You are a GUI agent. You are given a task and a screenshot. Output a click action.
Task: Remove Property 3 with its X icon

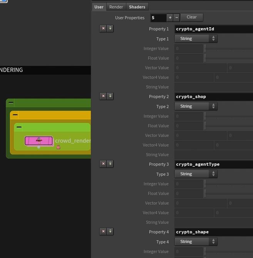tap(103, 164)
